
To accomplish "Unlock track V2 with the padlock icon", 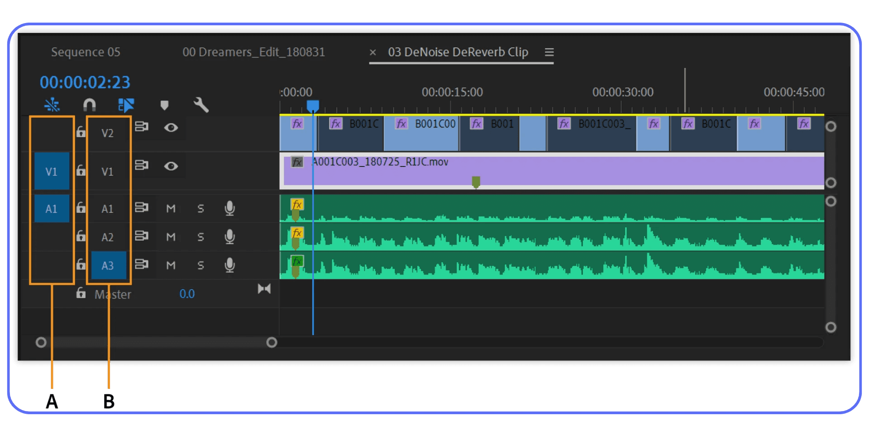I will pyautogui.click(x=81, y=132).
